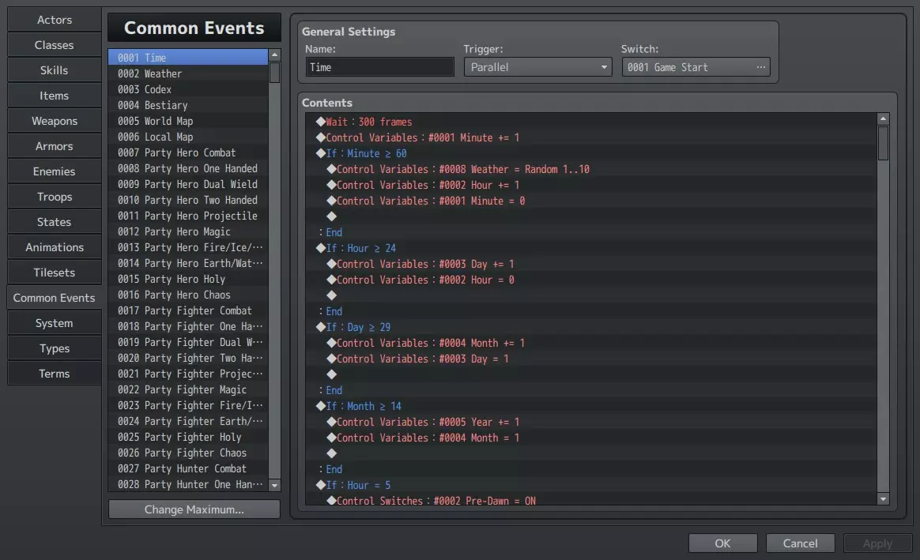Go to the Animations tab

pos(55,247)
